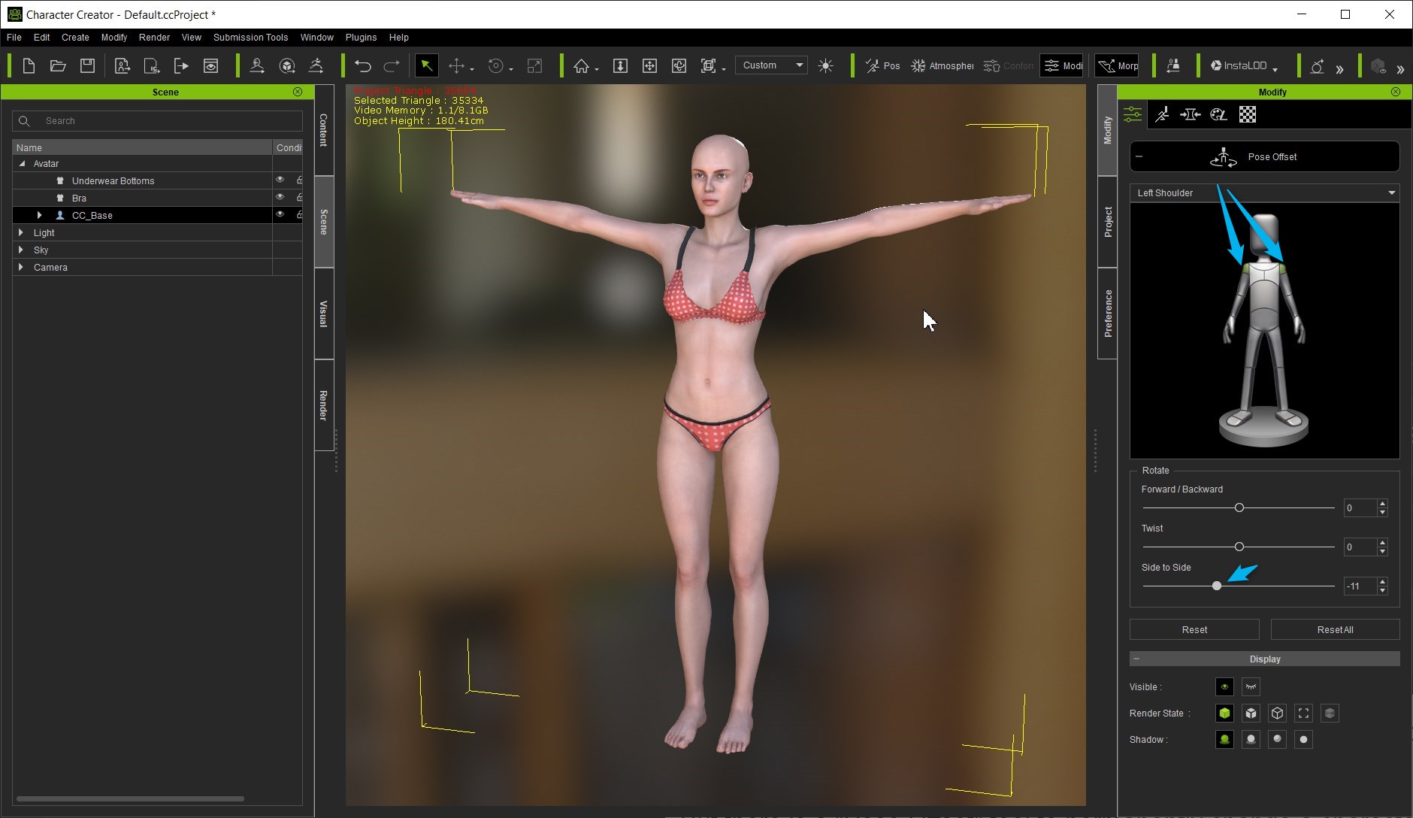Switch to the Project side tab
The width and height of the screenshot is (1413, 818).
1107,222
